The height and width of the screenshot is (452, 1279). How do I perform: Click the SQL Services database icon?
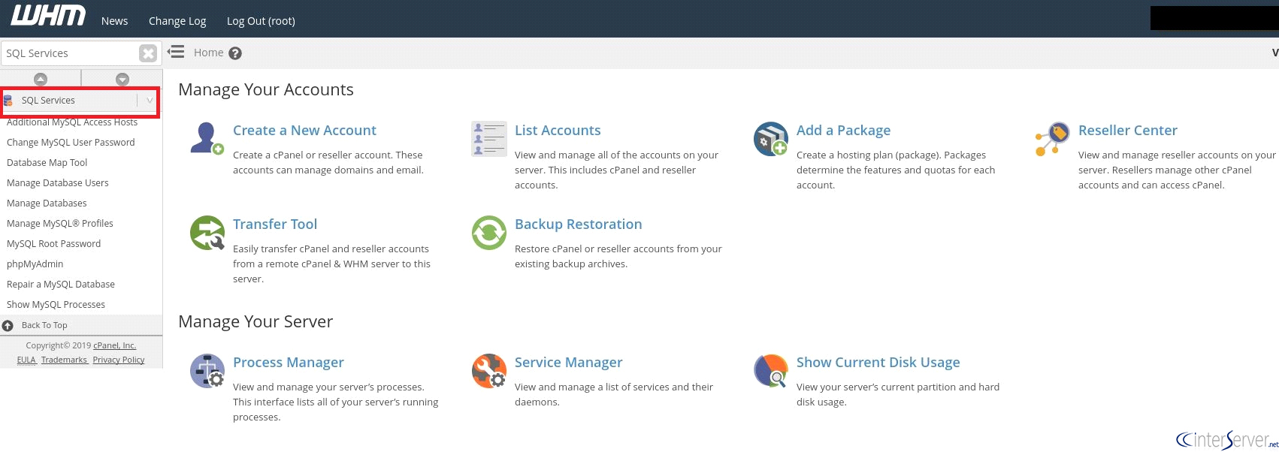pos(8,101)
